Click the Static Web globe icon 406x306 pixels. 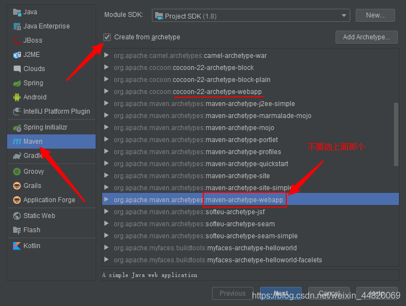[17, 216]
